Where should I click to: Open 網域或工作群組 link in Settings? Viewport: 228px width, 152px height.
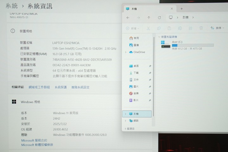[x=39, y=87]
